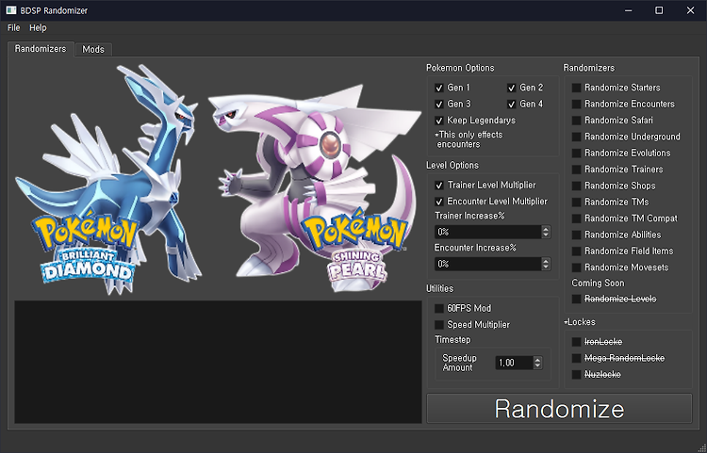The width and height of the screenshot is (707, 453).
Task: Switch to the Randomizers tab
Action: pyautogui.click(x=41, y=49)
